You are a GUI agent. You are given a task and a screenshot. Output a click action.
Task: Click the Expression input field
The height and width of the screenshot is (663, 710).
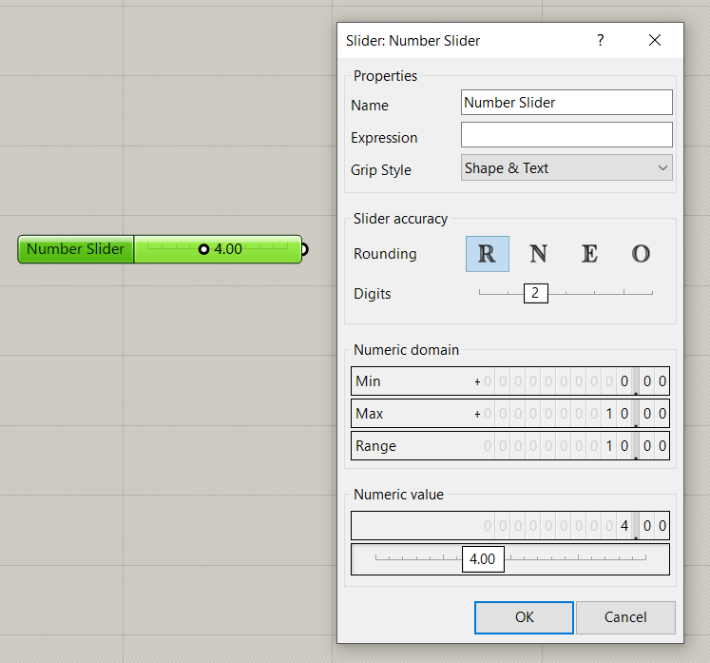pos(566,134)
